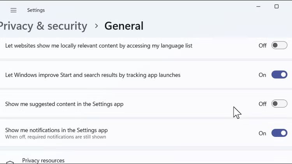The image size is (292, 164).
Task: Minimize the Settings window
Action: pos(259,7)
